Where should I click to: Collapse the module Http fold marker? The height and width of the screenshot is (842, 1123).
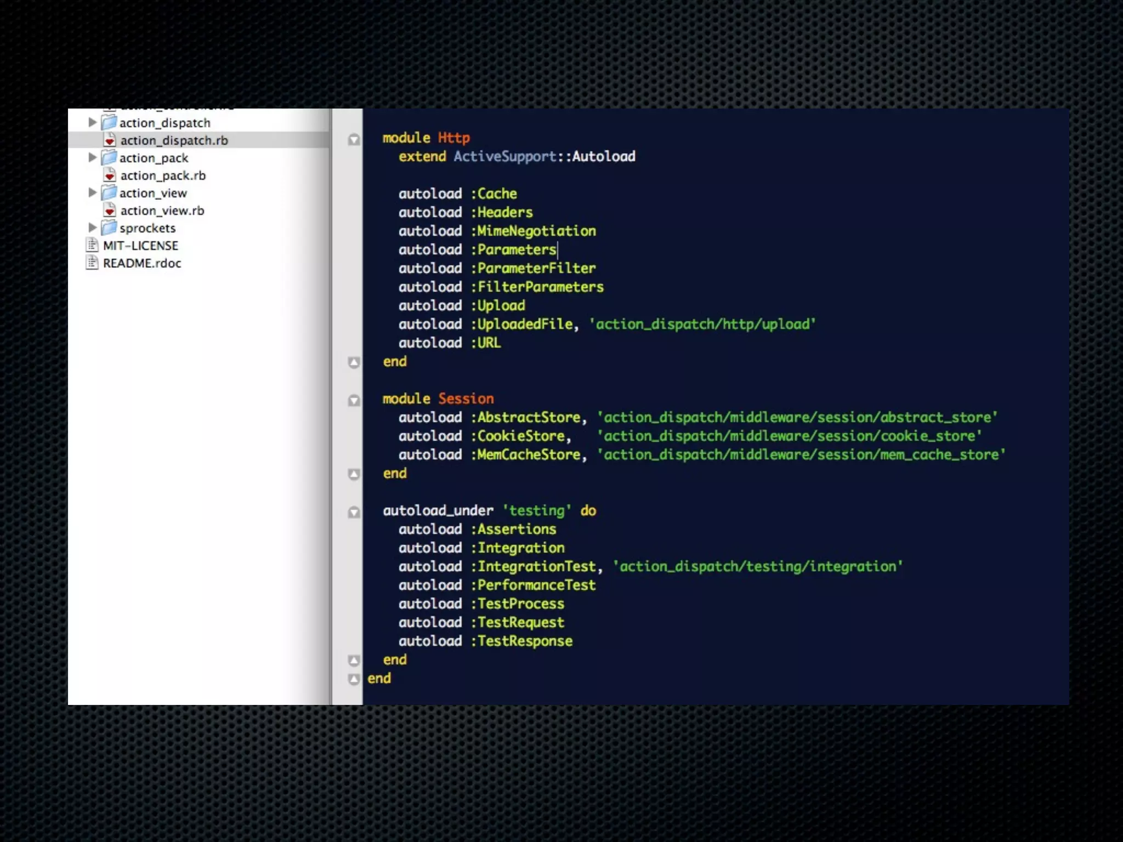coord(354,139)
